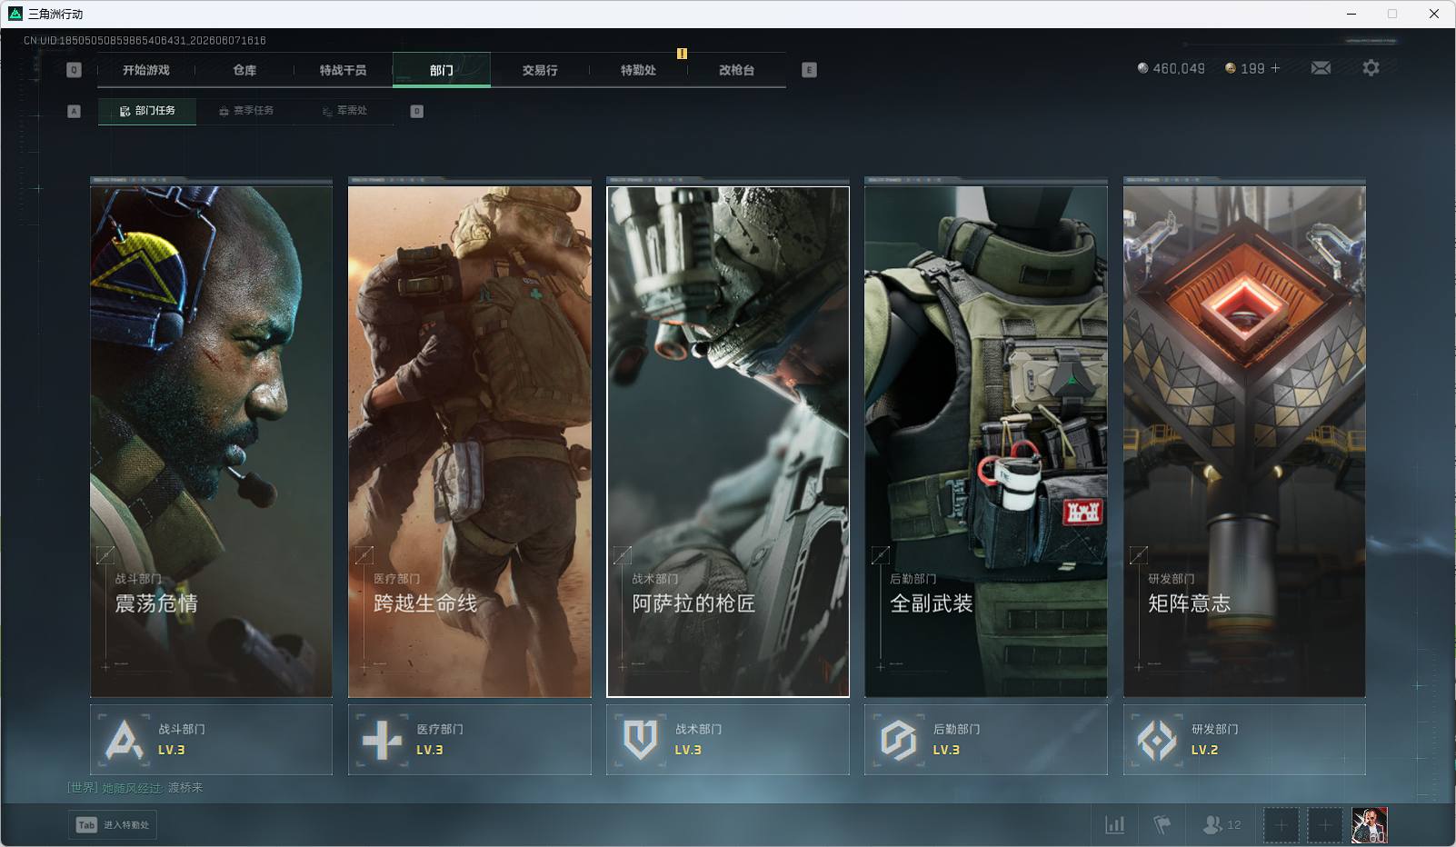Select the 研发部门 LV.2 panel
The height and width of the screenshot is (847, 1456).
click(x=1244, y=740)
